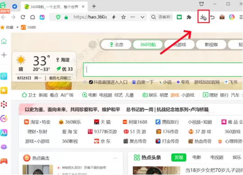
Task: Open the extensions puzzle icon
Action: (x=189, y=17)
